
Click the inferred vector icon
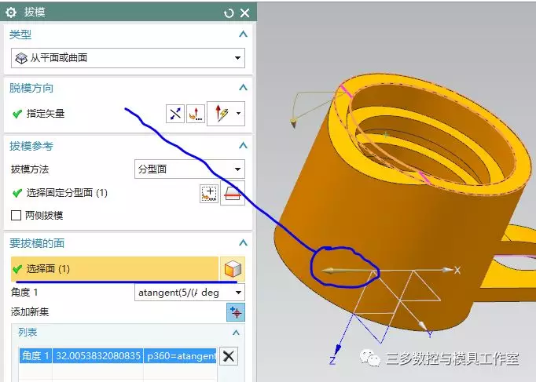221,114
